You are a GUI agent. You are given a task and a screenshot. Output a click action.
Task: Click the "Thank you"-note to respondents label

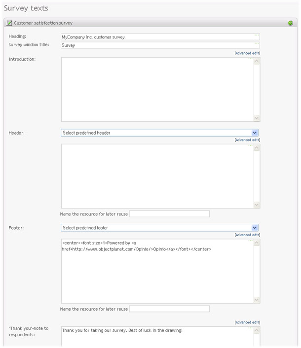point(29,331)
